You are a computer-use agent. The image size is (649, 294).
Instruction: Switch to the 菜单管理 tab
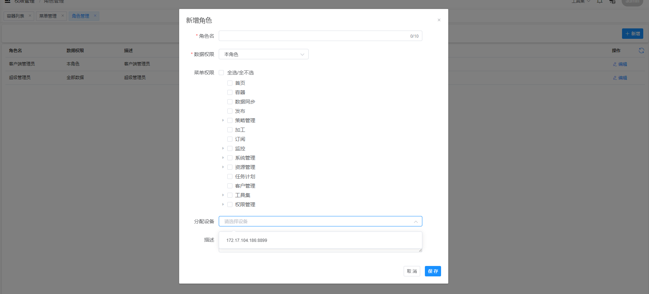tap(48, 16)
